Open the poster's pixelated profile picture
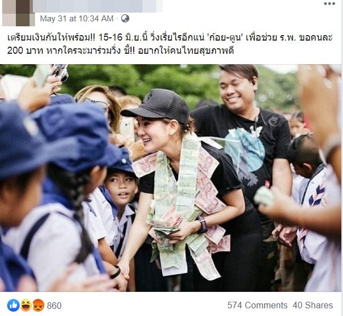Screen dimensions: 343x316 click(19, 13)
